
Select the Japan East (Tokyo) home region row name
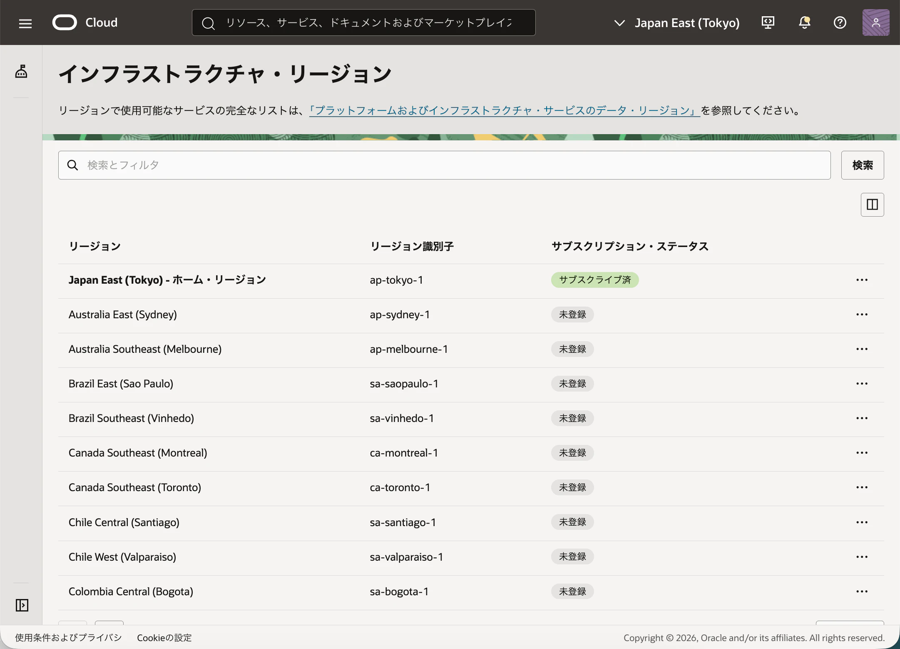[167, 280]
